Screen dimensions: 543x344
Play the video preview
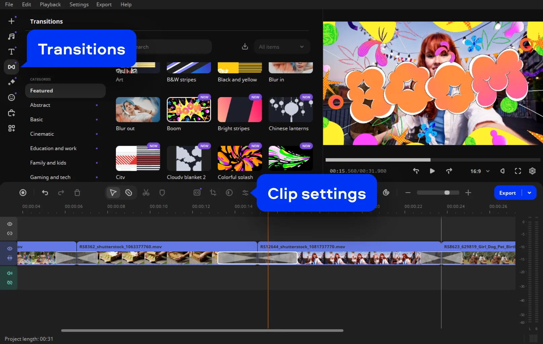pyautogui.click(x=432, y=171)
